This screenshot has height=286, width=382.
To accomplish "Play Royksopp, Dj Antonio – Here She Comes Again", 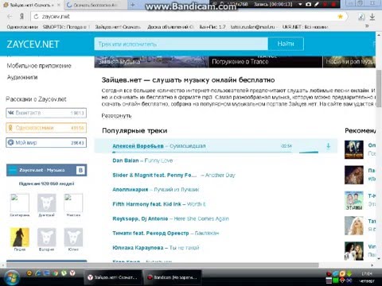I will (x=170, y=218).
